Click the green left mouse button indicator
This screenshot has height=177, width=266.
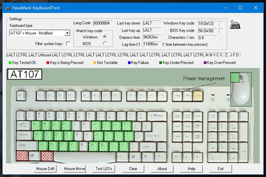(235, 78)
